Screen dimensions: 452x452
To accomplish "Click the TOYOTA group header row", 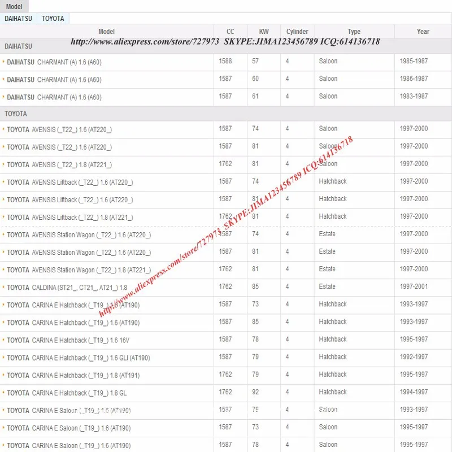I will [226, 114].
